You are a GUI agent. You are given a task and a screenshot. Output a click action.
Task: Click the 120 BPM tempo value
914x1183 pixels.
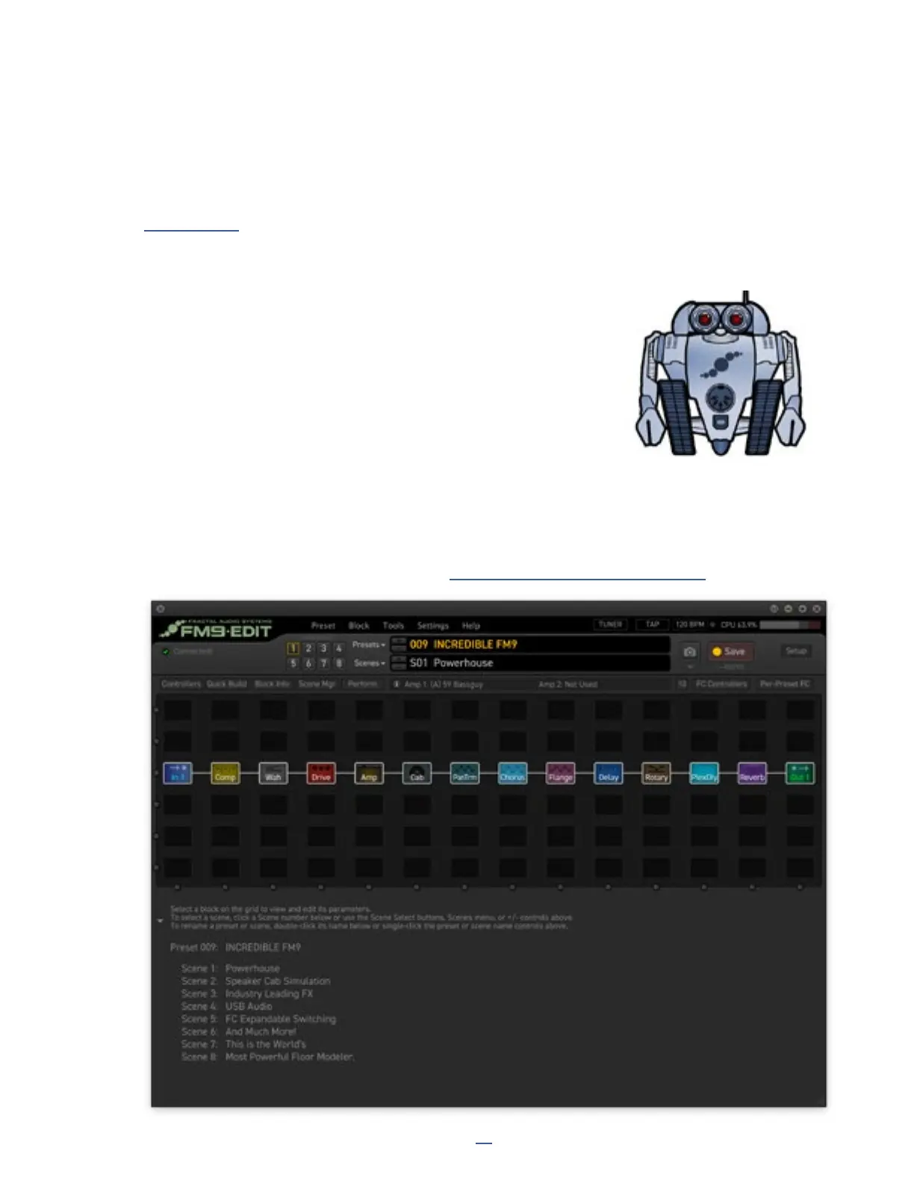pos(690,624)
